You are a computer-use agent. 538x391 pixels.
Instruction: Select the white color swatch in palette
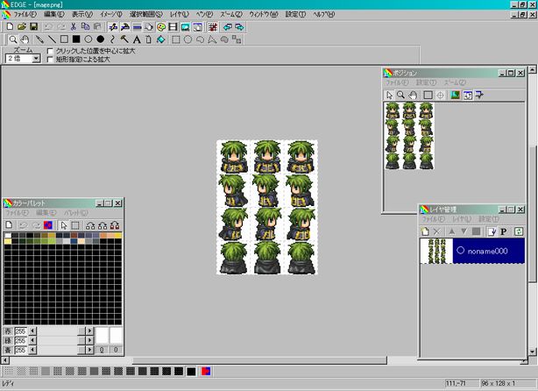click(8, 236)
